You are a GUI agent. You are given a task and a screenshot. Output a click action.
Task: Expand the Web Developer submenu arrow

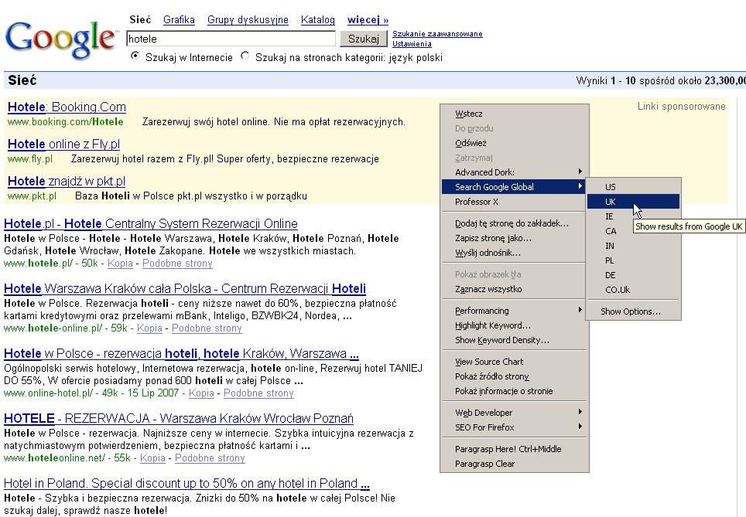coord(580,412)
